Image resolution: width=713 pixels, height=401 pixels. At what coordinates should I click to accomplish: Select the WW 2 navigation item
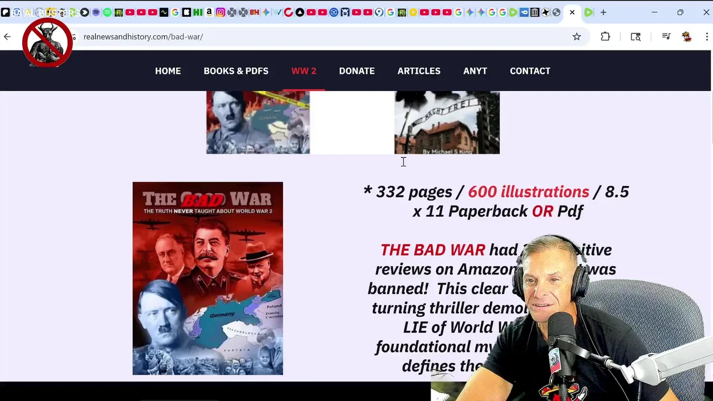(304, 71)
